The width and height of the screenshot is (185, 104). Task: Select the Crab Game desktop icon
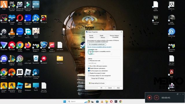click(x=171, y=87)
